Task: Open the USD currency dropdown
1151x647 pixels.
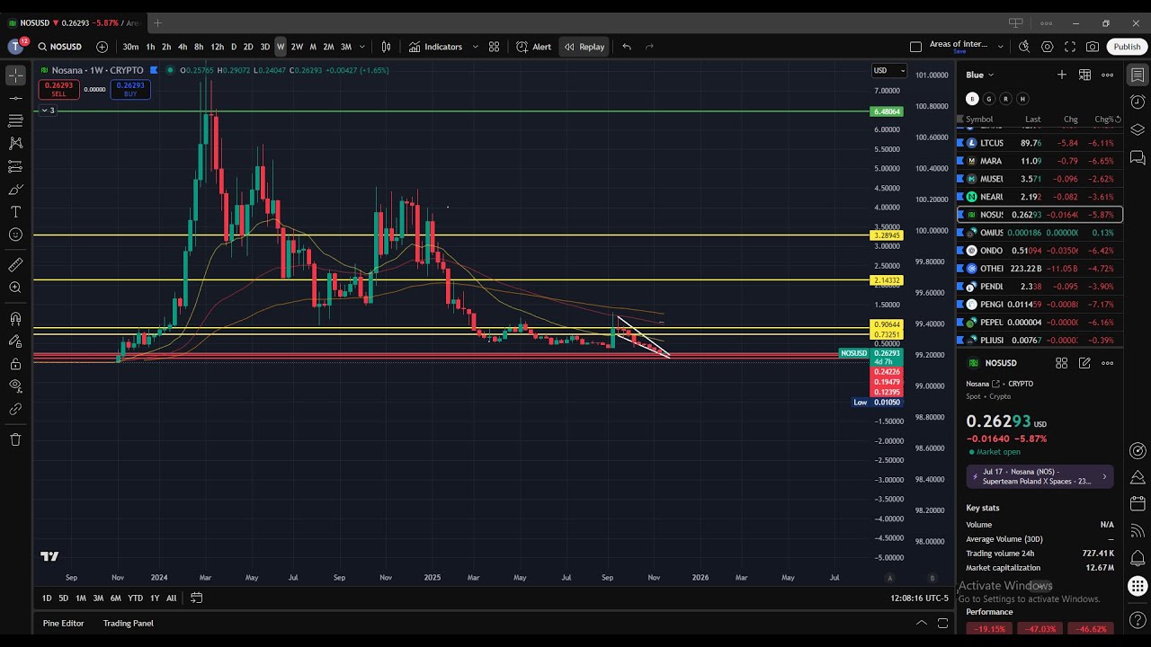Action: 888,70
